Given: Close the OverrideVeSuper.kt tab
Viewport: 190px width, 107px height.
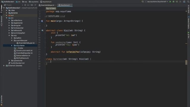Looking at the screenshot, I should point(56,5).
